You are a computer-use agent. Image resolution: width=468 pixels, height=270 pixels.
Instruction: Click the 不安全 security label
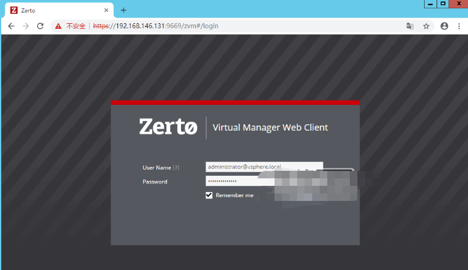tap(76, 26)
